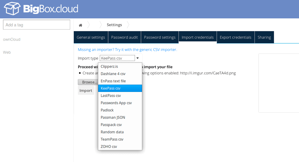The image size is (299, 162).
Task: Click the Import type combo box field
Action: point(117,58)
